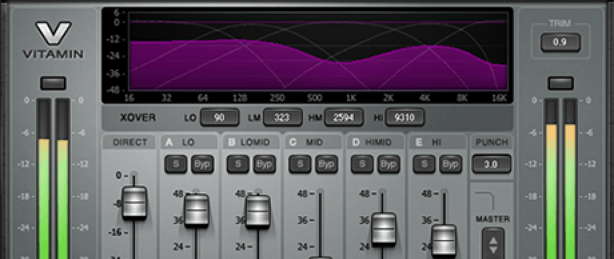Click the 'MASTER' label

[x=493, y=219]
